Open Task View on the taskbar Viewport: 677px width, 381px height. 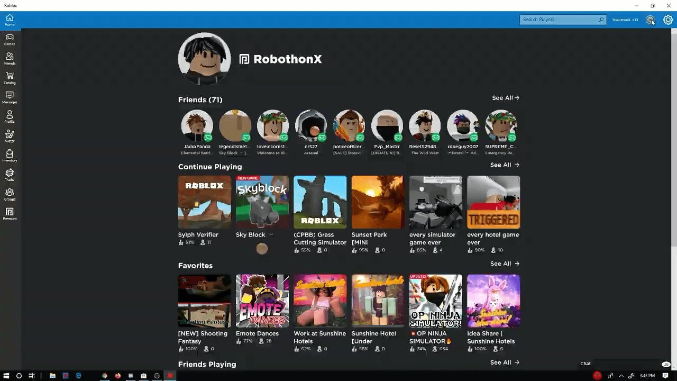click(32, 376)
